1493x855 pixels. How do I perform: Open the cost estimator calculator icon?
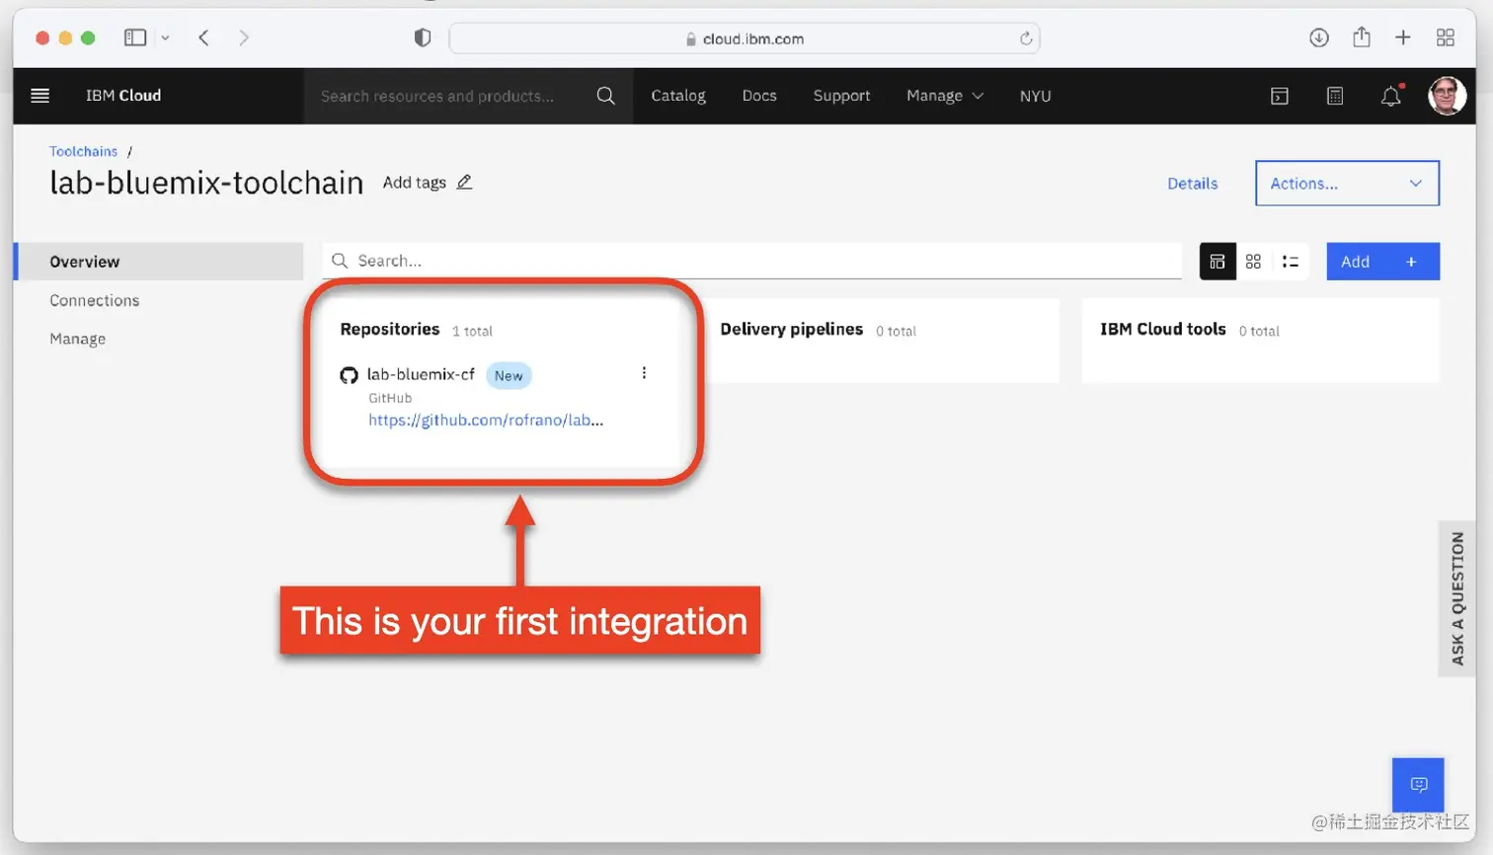(1335, 96)
